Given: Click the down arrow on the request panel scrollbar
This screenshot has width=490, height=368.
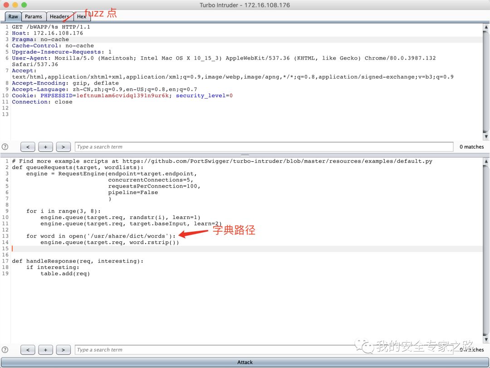Looking at the screenshot, I should point(486,136).
